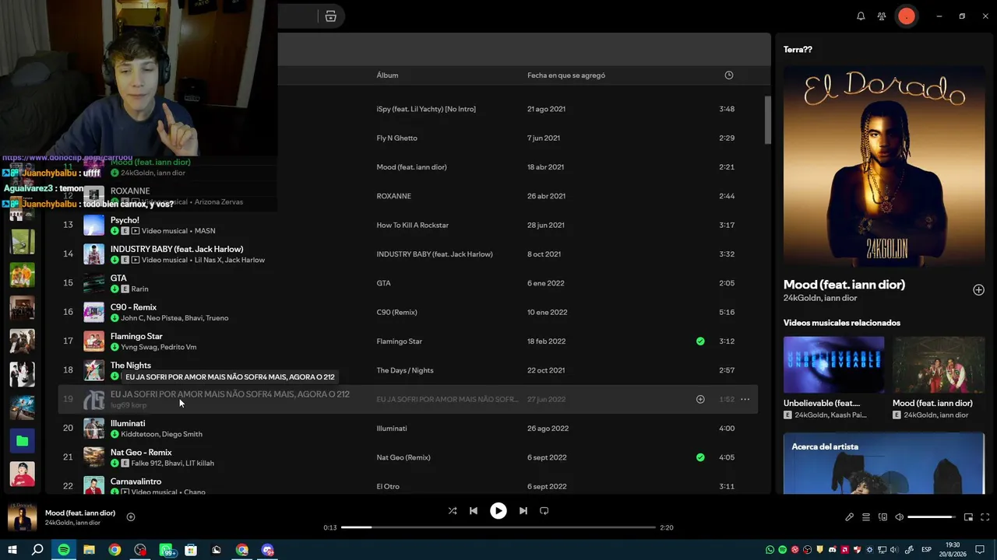Open the Carnavalintro track title
Viewport: 997px width, 560px height.
coord(136,481)
